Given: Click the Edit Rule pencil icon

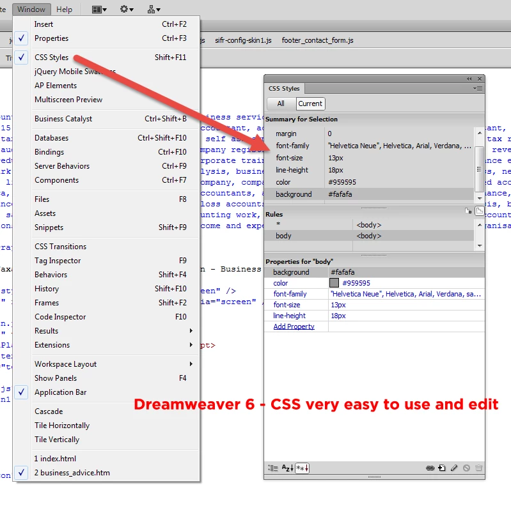Looking at the screenshot, I should coord(454,468).
